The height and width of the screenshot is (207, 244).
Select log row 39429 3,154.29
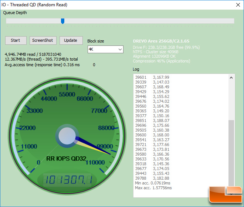point(152,92)
